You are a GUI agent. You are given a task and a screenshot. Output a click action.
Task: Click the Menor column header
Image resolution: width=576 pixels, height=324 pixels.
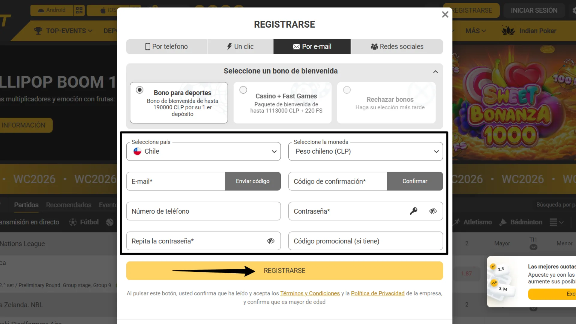click(564, 243)
